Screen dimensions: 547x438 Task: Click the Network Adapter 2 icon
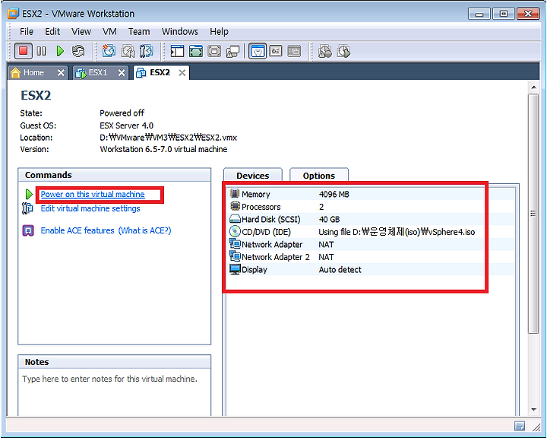[235, 256]
